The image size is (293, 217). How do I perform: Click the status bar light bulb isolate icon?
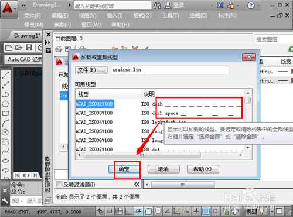click(261, 211)
